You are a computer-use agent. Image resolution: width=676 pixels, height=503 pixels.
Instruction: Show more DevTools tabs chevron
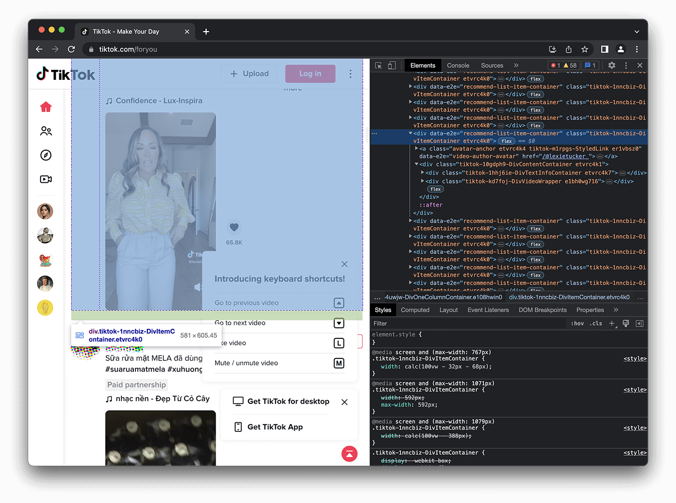point(516,66)
